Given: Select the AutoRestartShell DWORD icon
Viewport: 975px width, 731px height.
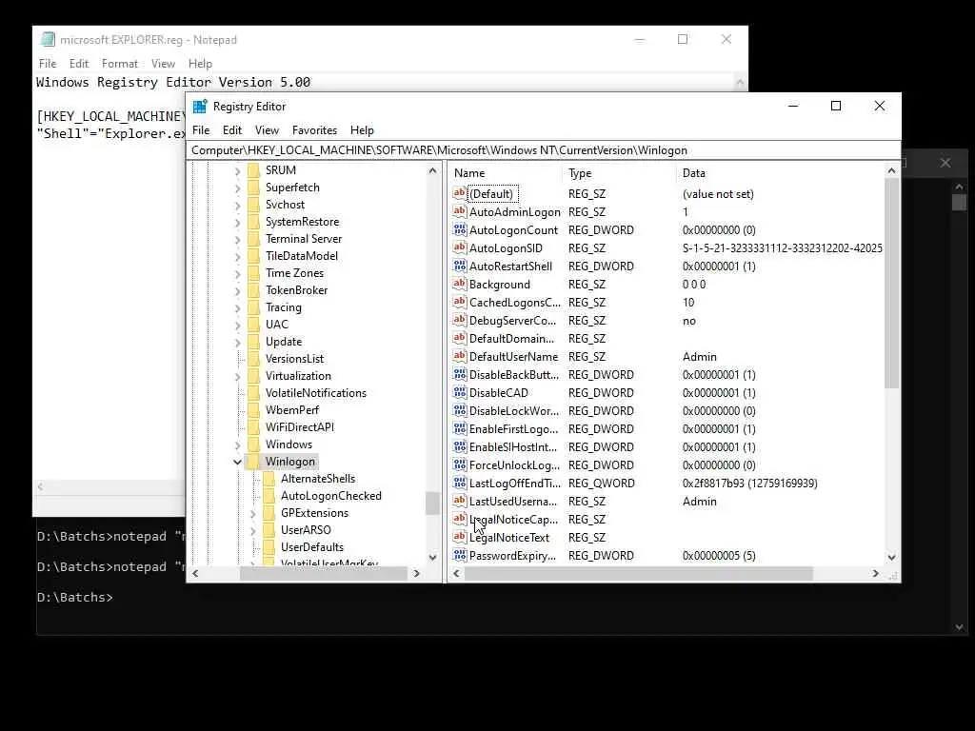Looking at the screenshot, I should pos(460,266).
